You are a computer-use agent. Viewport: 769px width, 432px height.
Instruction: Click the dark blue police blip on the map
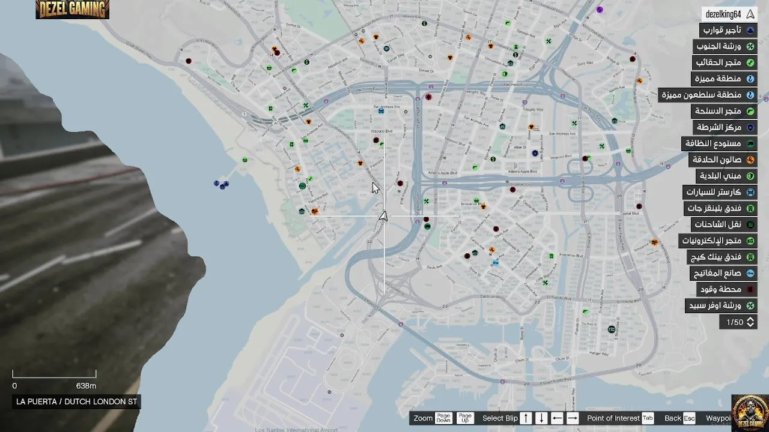click(535, 154)
